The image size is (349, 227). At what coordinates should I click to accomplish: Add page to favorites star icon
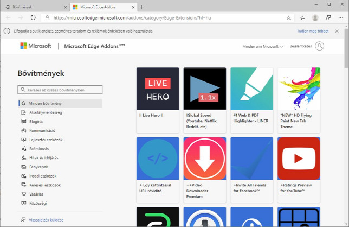[x=289, y=18]
